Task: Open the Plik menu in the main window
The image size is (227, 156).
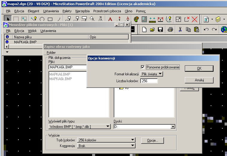Action: point(8,11)
